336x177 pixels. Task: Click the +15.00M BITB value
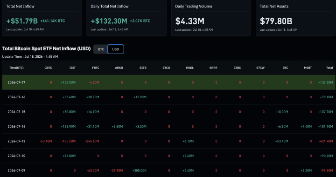(140, 97)
